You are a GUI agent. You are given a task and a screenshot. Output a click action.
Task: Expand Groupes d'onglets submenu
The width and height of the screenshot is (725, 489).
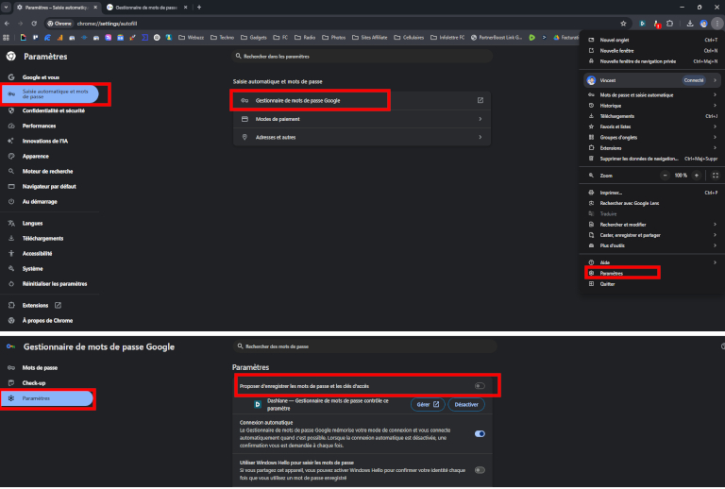coord(652,137)
